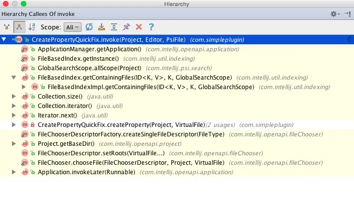Click the Refresh hierarchy icon

tap(89, 27)
